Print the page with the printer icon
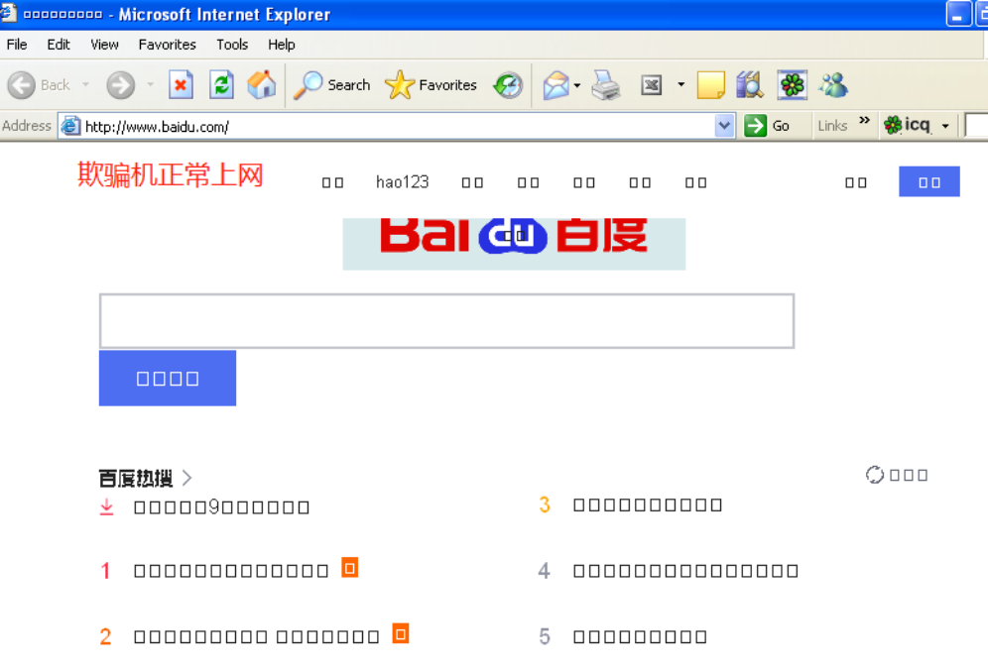 coord(606,85)
